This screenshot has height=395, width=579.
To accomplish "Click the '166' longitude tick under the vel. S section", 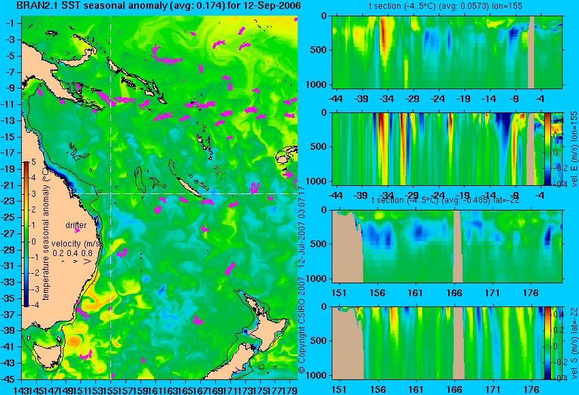I will [x=454, y=390].
